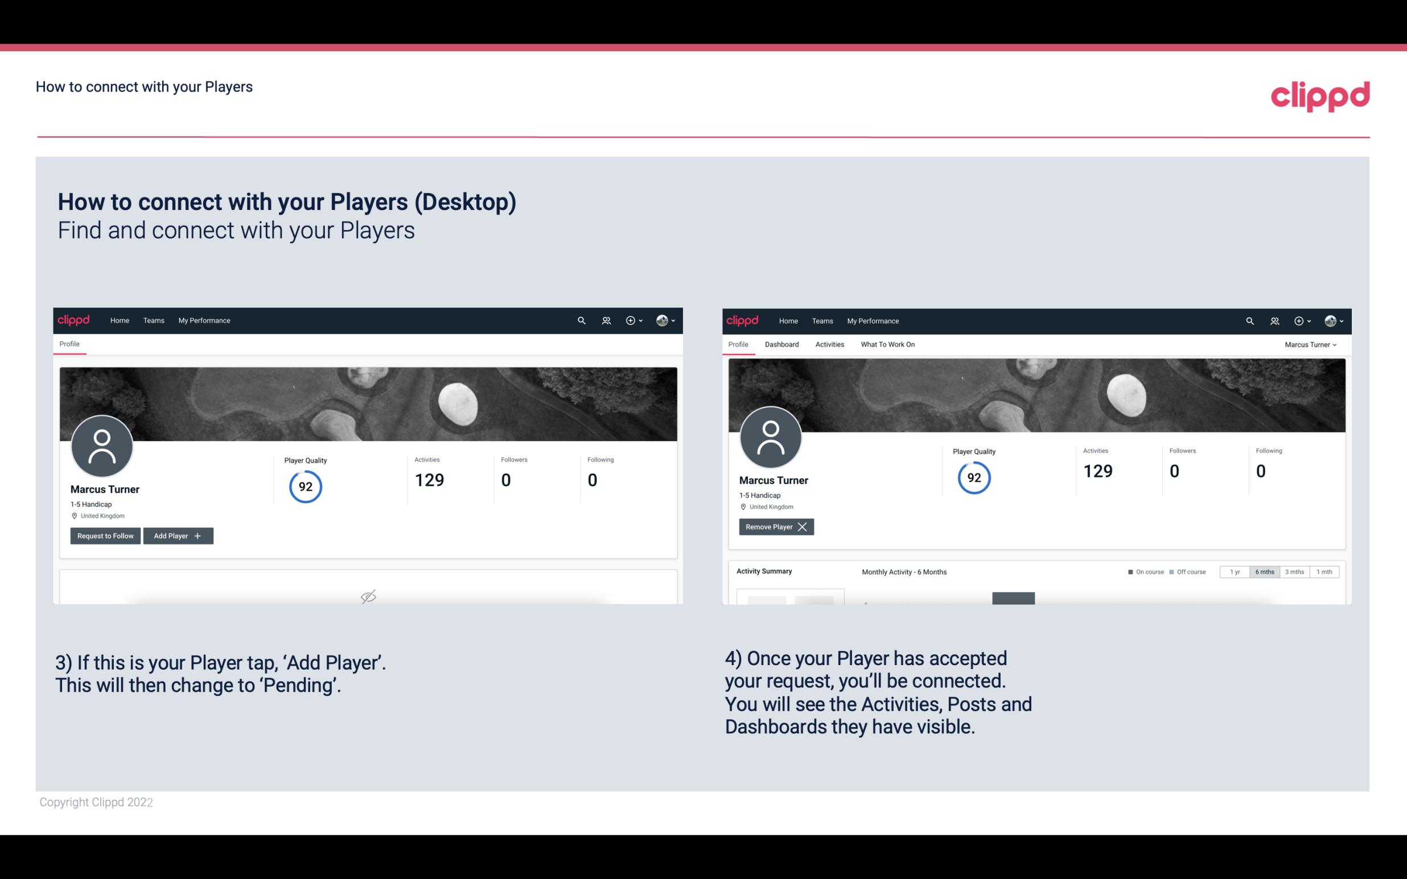Select the 'On course' activity toggle
The height and width of the screenshot is (879, 1407).
[x=1142, y=571]
